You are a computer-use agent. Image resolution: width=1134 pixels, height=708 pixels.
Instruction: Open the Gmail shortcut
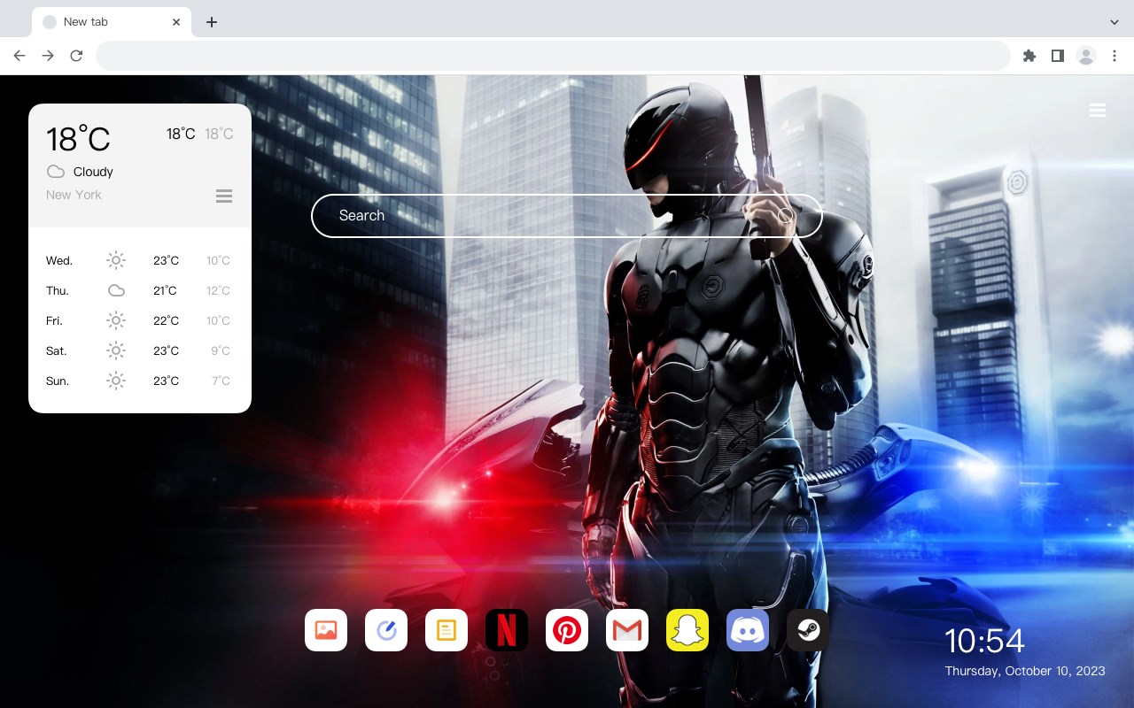[627, 630]
